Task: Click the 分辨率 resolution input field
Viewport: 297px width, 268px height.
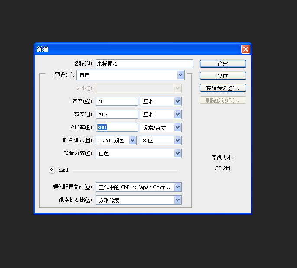Action: [x=117, y=127]
